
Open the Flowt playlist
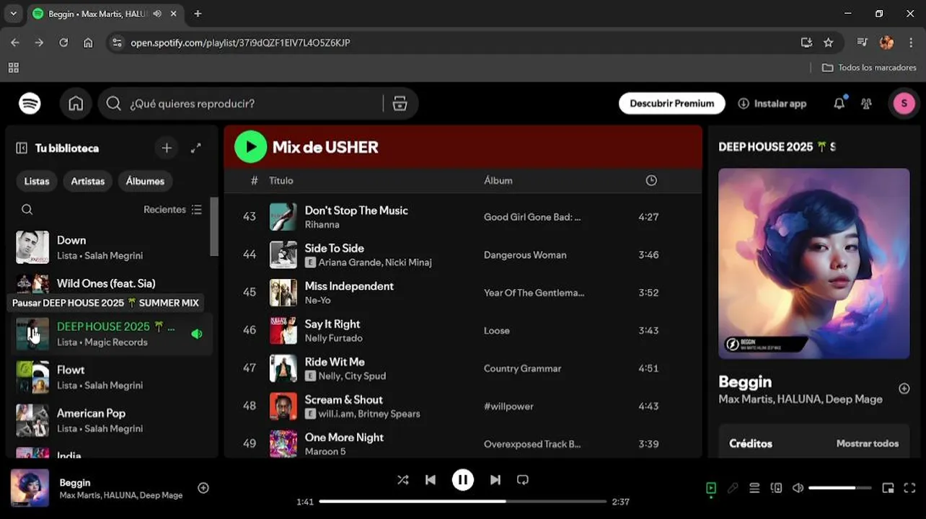112,377
